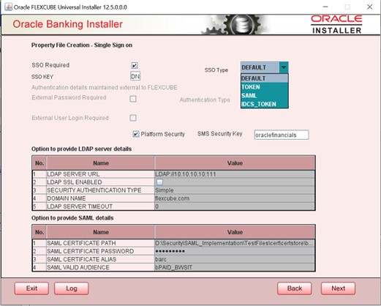Proceed with the Next button

(x=338, y=288)
